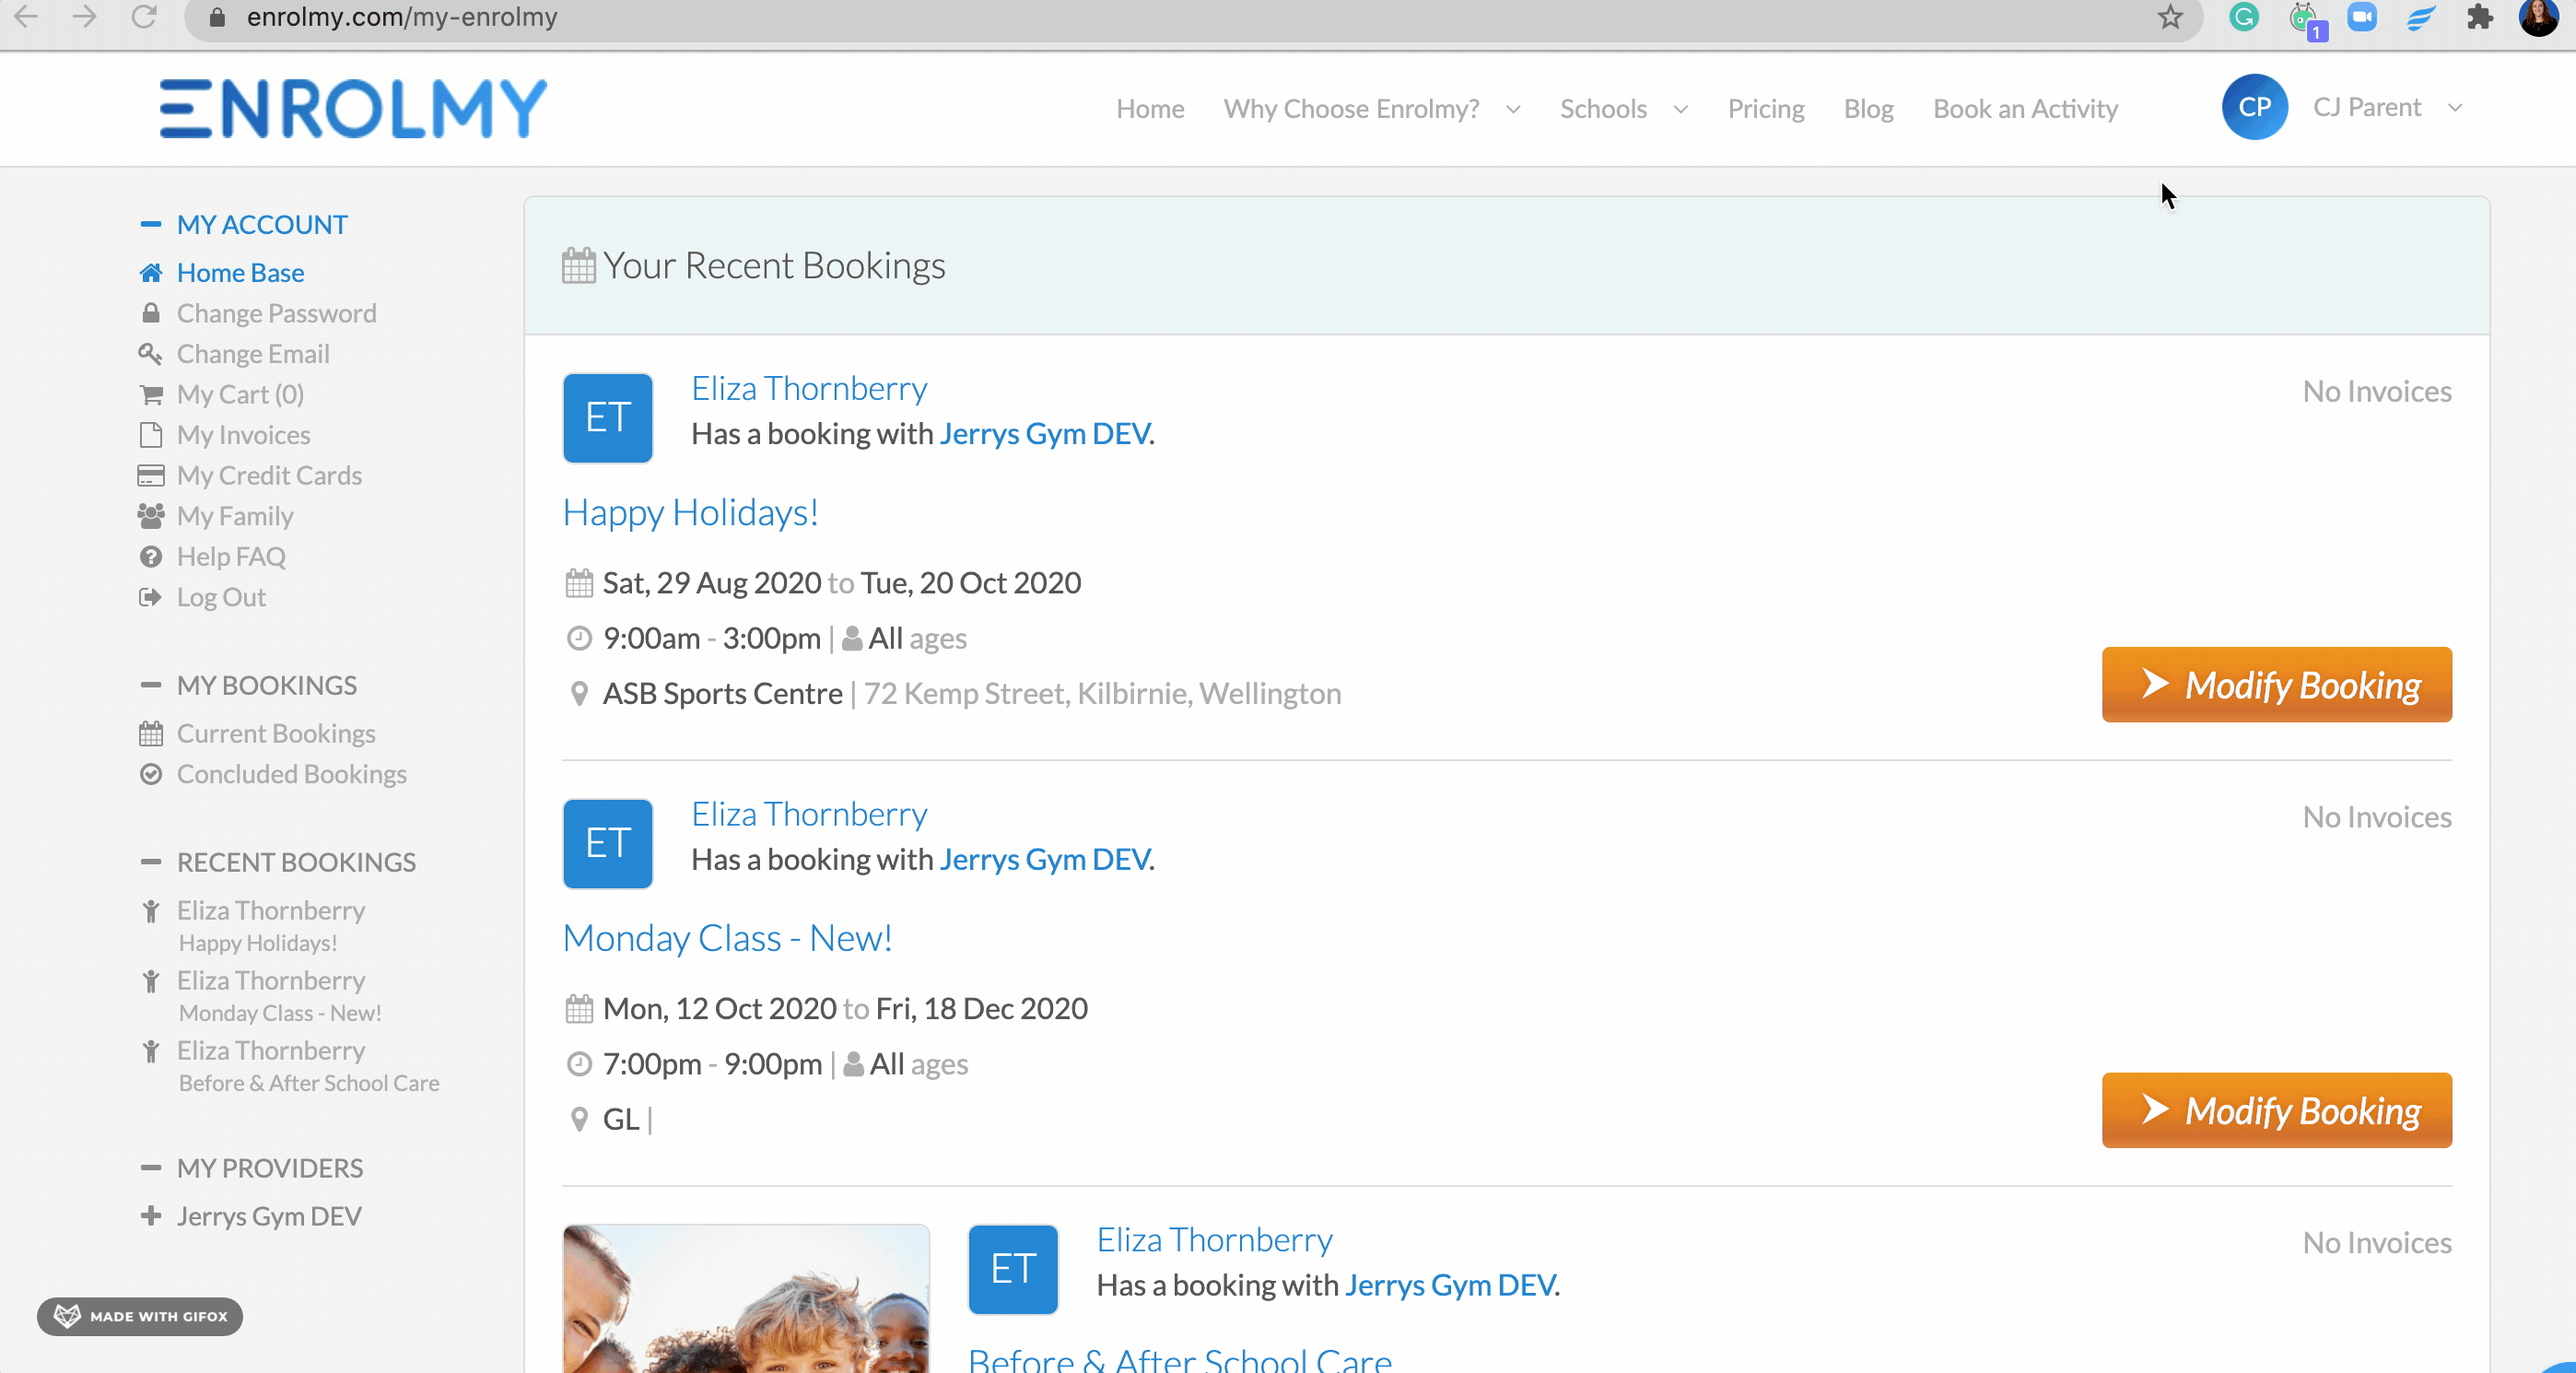Open My Cart (0) link

[240, 395]
